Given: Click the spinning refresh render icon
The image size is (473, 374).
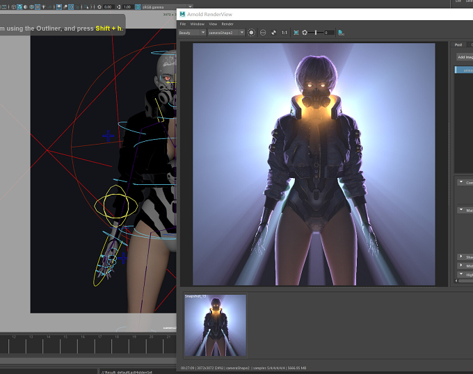Looking at the screenshot, I should click(273, 33).
